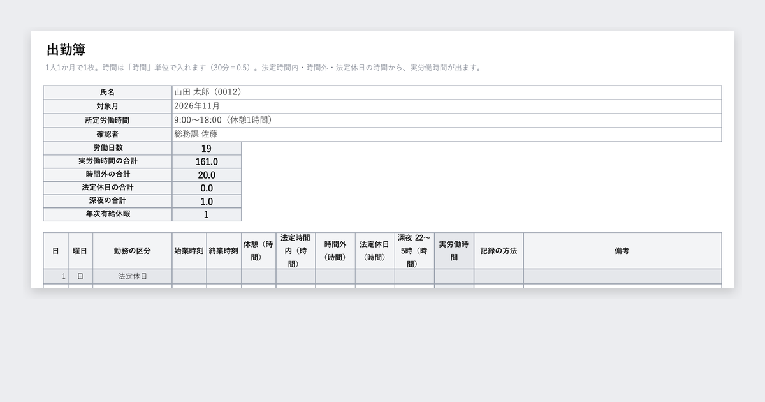Select the legal holiday total value 0.0
The image size is (765, 402).
click(x=207, y=188)
